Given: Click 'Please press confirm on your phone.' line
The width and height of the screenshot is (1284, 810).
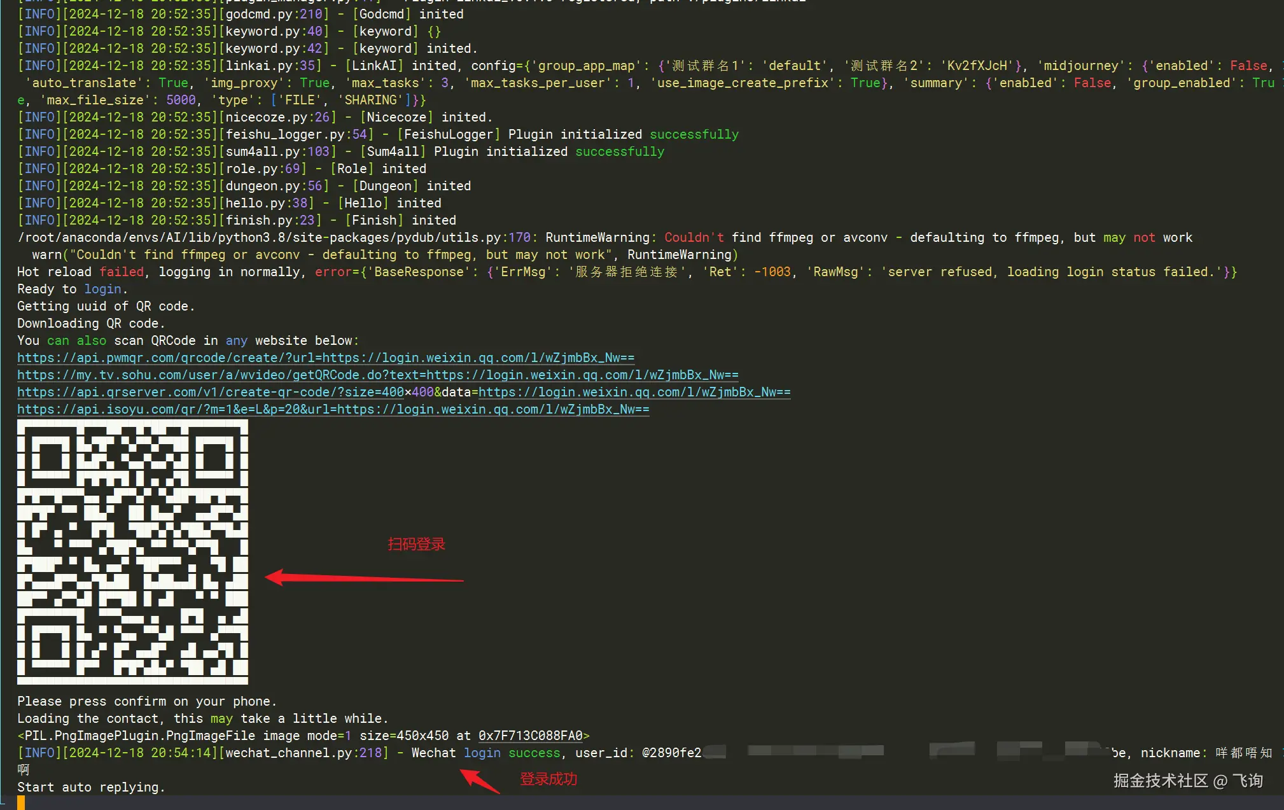Looking at the screenshot, I should [146, 701].
